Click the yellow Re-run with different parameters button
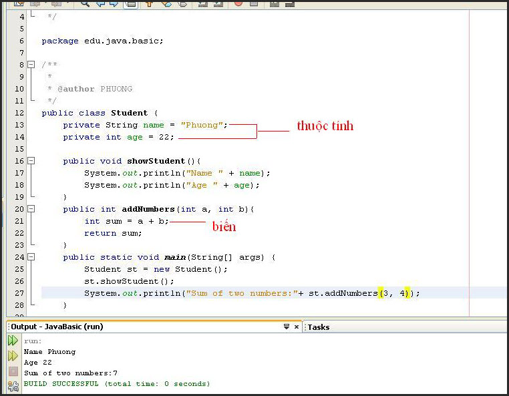 click(13, 356)
